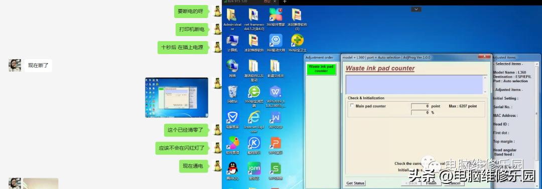Expand the remote session dropdown chevron

point(416,9)
